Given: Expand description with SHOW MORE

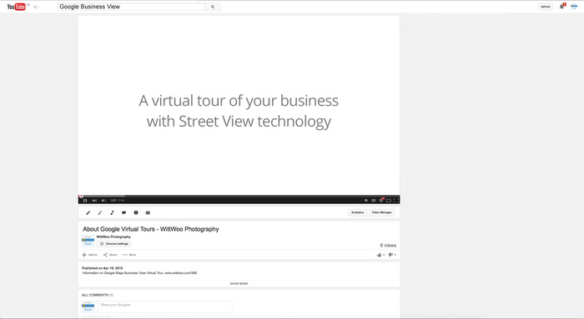Looking at the screenshot, I should coord(239,284).
